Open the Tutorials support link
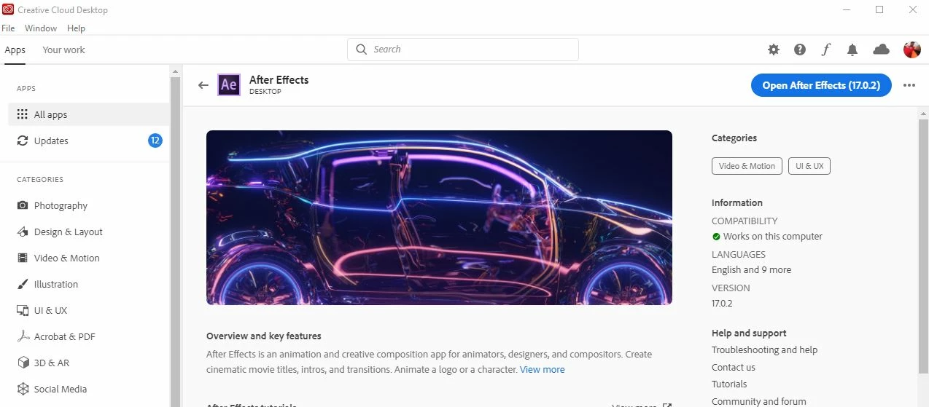Image resolution: width=929 pixels, height=407 pixels. coord(729,384)
